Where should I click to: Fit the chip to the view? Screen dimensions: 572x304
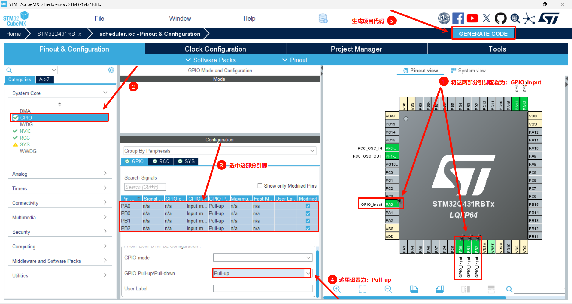click(x=363, y=289)
